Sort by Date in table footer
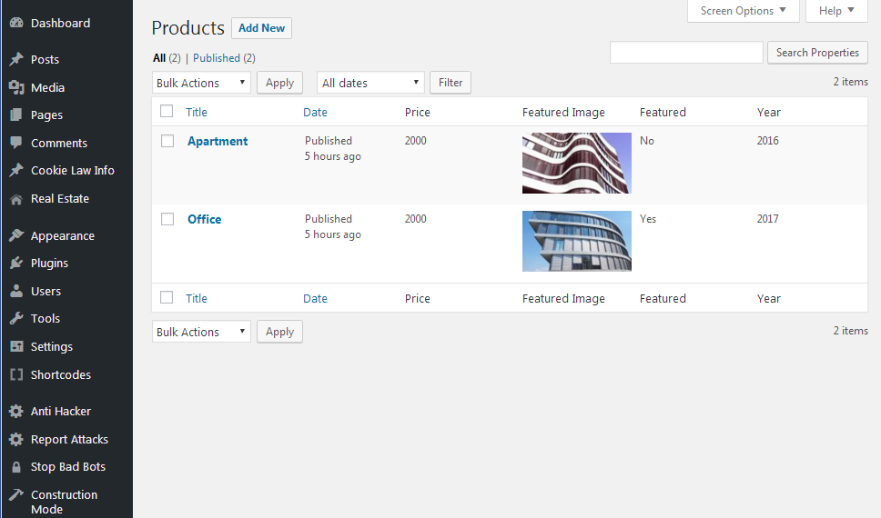The height and width of the screenshot is (518, 881). click(x=315, y=299)
